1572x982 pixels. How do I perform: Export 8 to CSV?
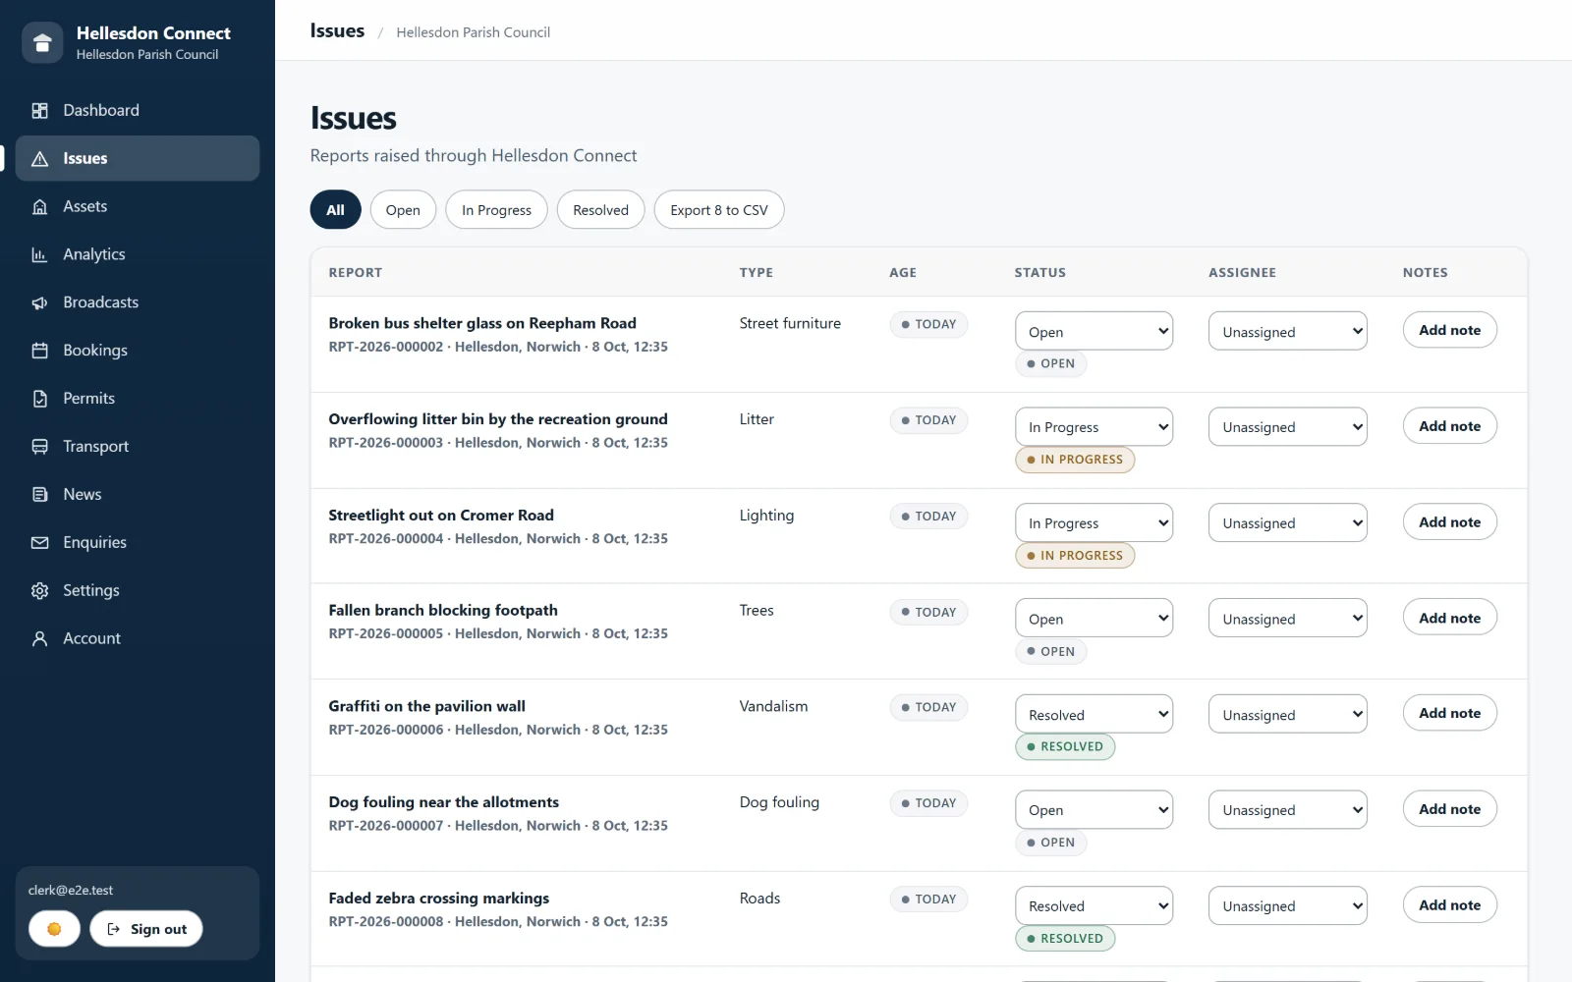(x=719, y=210)
